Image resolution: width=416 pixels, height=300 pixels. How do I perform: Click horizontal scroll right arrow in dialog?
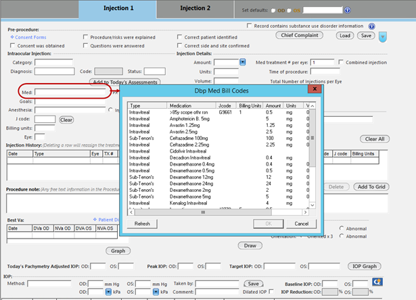click(x=305, y=212)
